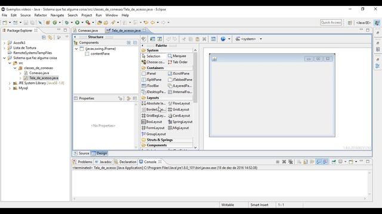Expand the Acosfk3 project node
This screenshot has width=382, height=214.
4,43
